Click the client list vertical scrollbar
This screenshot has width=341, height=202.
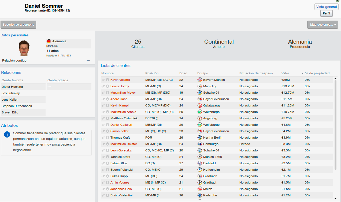point(335,124)
